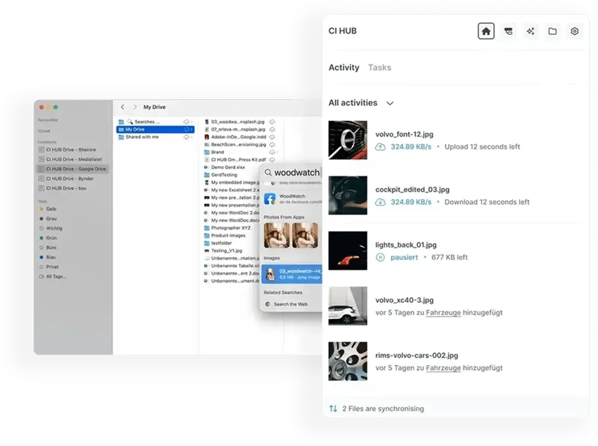Open All Tags… in Finder sidebar
598x446 pixels.
click(53, 276)
